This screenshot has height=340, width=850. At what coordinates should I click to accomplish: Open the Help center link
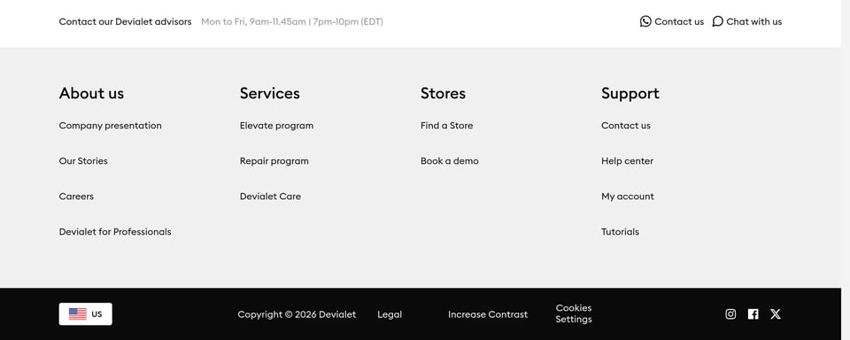tap(627, 161)
